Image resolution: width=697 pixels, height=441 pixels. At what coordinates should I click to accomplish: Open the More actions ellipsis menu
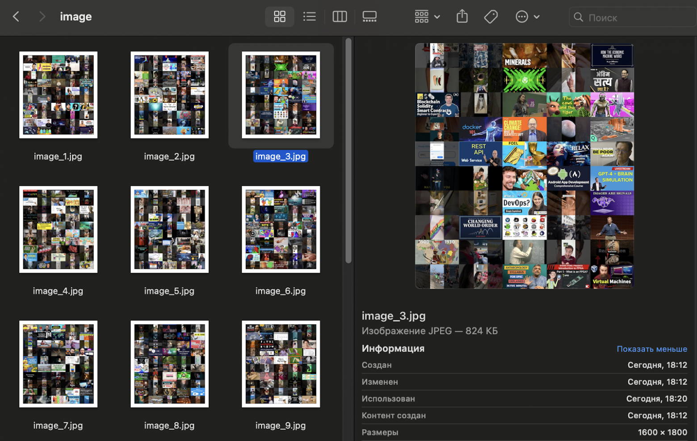tap(527, 17)
